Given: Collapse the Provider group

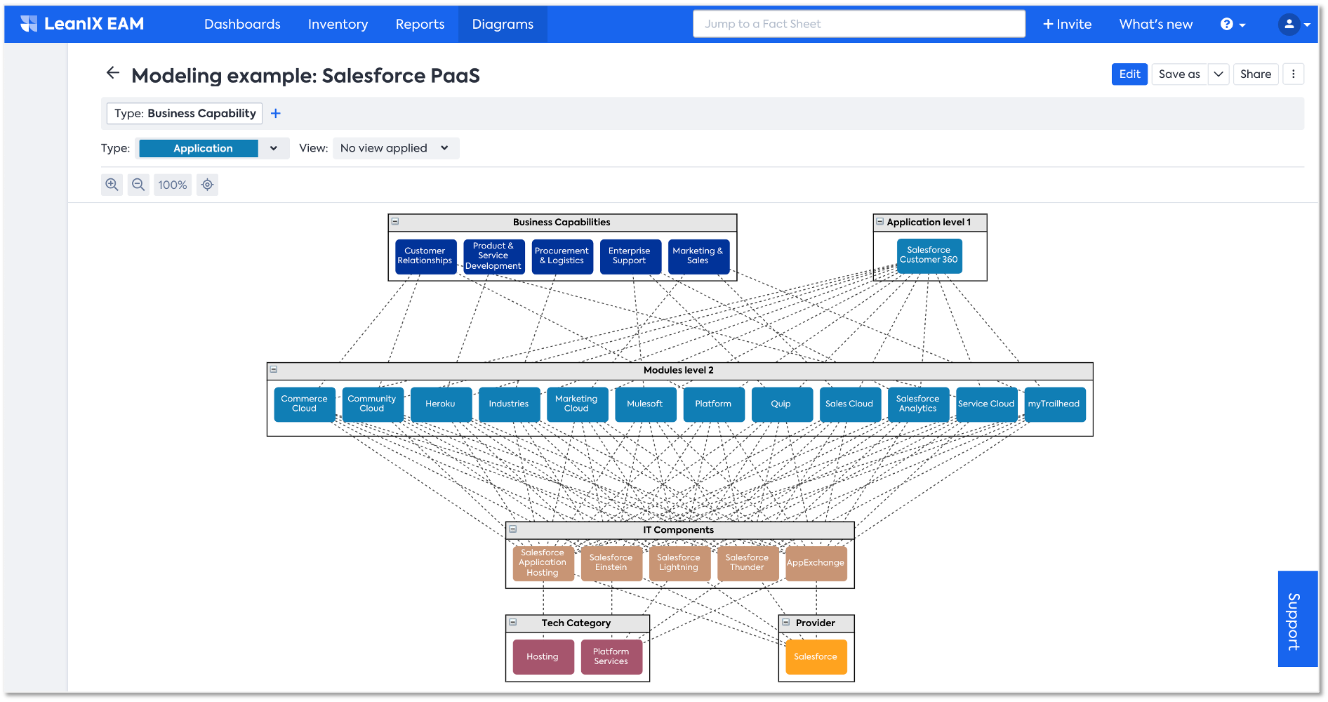Looking at the screenshot, I should [x=786, y=622].
